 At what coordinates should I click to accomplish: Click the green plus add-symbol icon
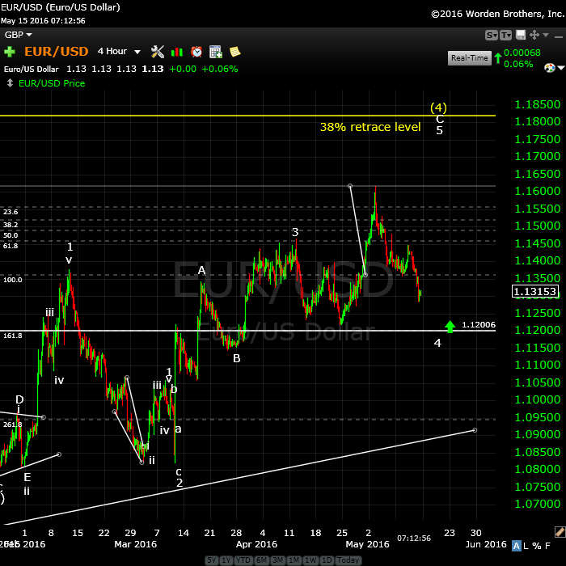pyautogui.click(x=10, y=52)
